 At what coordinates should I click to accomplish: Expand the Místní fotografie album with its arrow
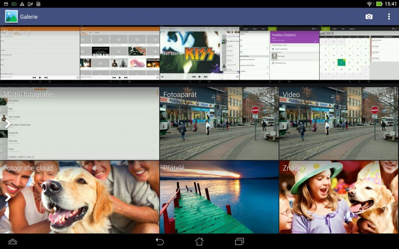pos(7,124)
